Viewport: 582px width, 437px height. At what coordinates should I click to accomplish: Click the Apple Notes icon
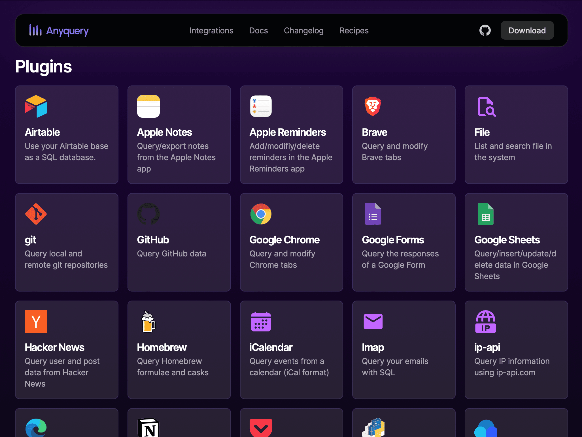tap(148, 106)
